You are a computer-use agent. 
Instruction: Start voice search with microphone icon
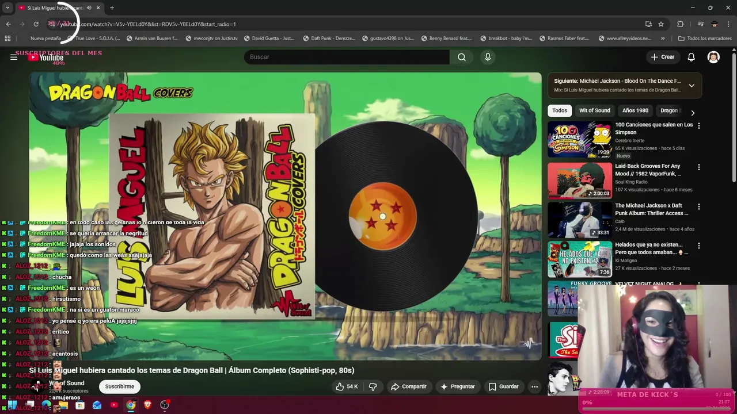[488, 57]
